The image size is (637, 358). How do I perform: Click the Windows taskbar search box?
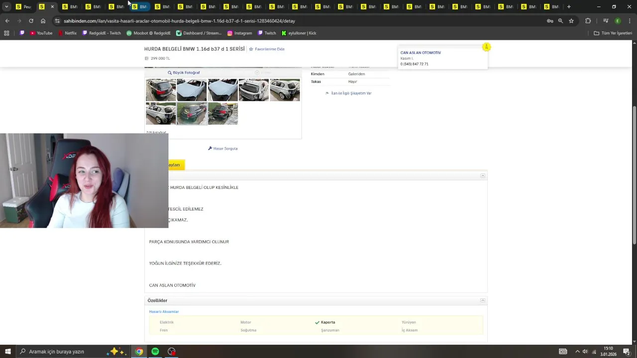[x=72, y=352]
